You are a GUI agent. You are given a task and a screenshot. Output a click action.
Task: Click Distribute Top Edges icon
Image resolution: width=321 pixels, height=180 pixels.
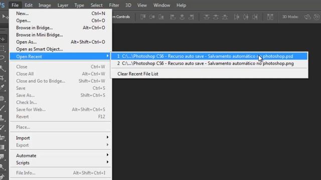[207, 16]
